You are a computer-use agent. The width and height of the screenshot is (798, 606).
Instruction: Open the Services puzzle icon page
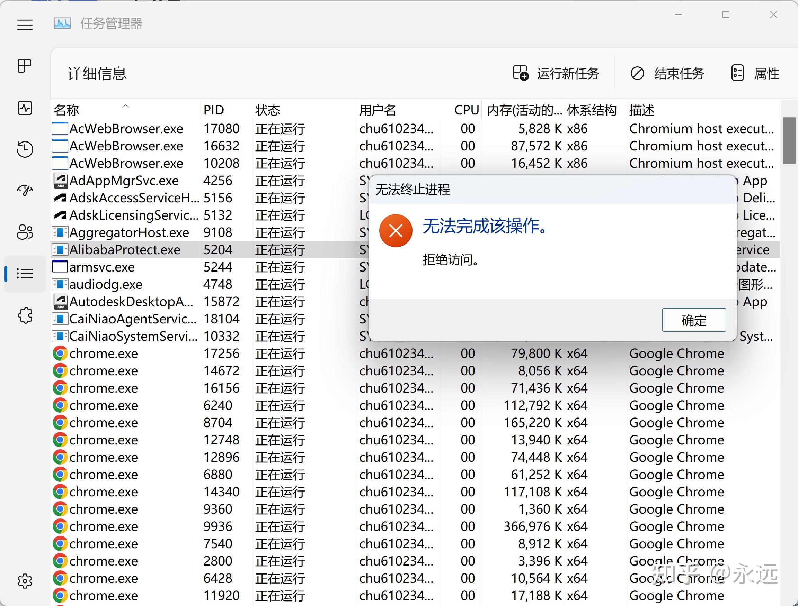pyautogui.click(x=25, y=315)
